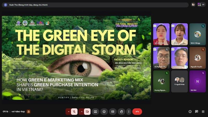Click the orange host controls icon

[x=29, y=112]
